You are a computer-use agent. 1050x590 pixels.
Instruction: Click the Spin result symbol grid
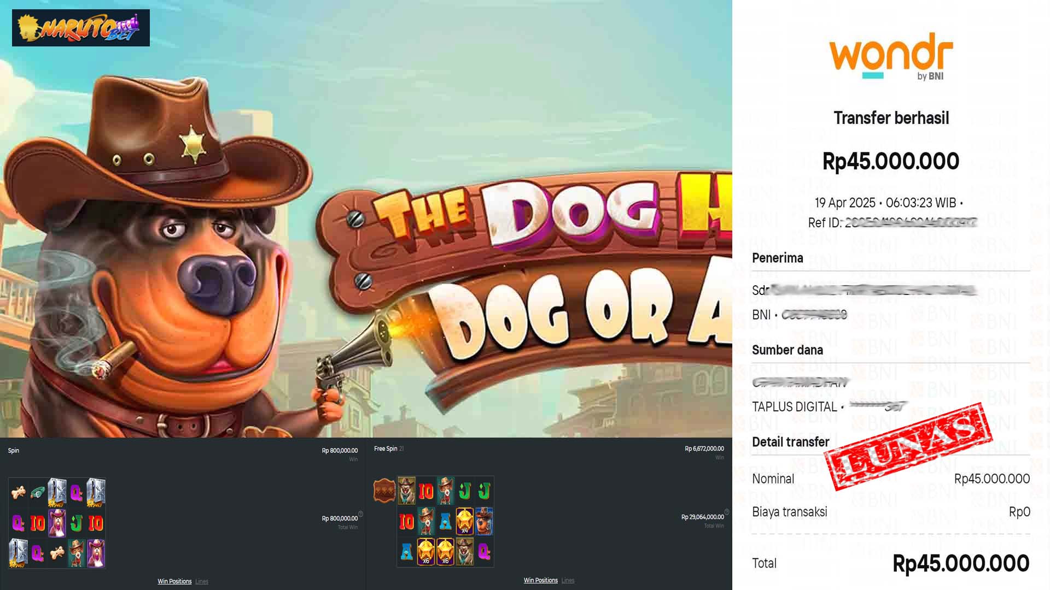click(57, 523)
